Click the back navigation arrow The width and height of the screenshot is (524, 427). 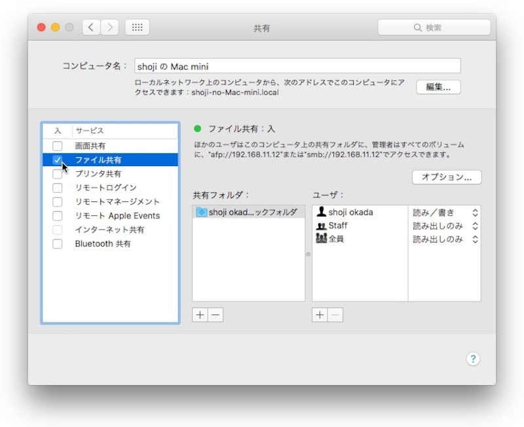[91, 27]
